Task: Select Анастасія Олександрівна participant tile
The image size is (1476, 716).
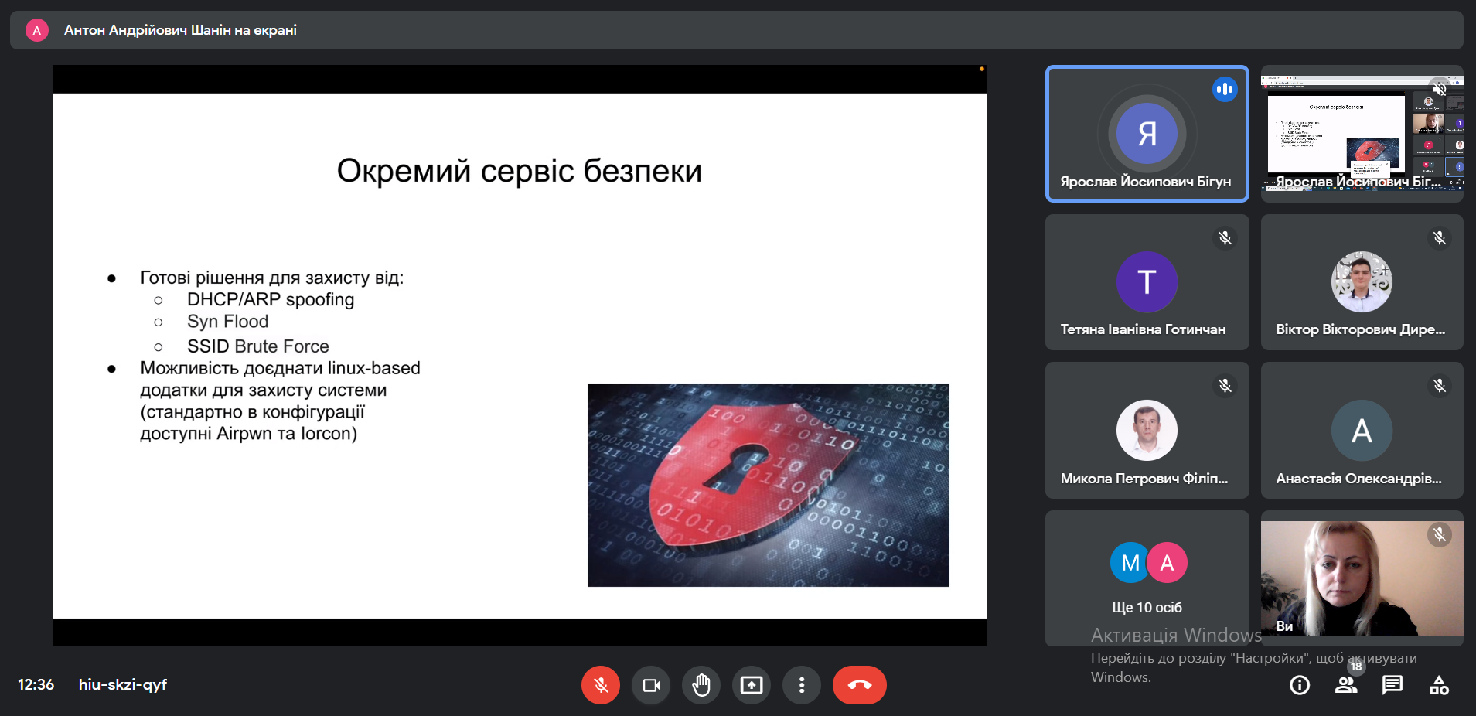Action: pyautogui.click(x=1362, y=430)
